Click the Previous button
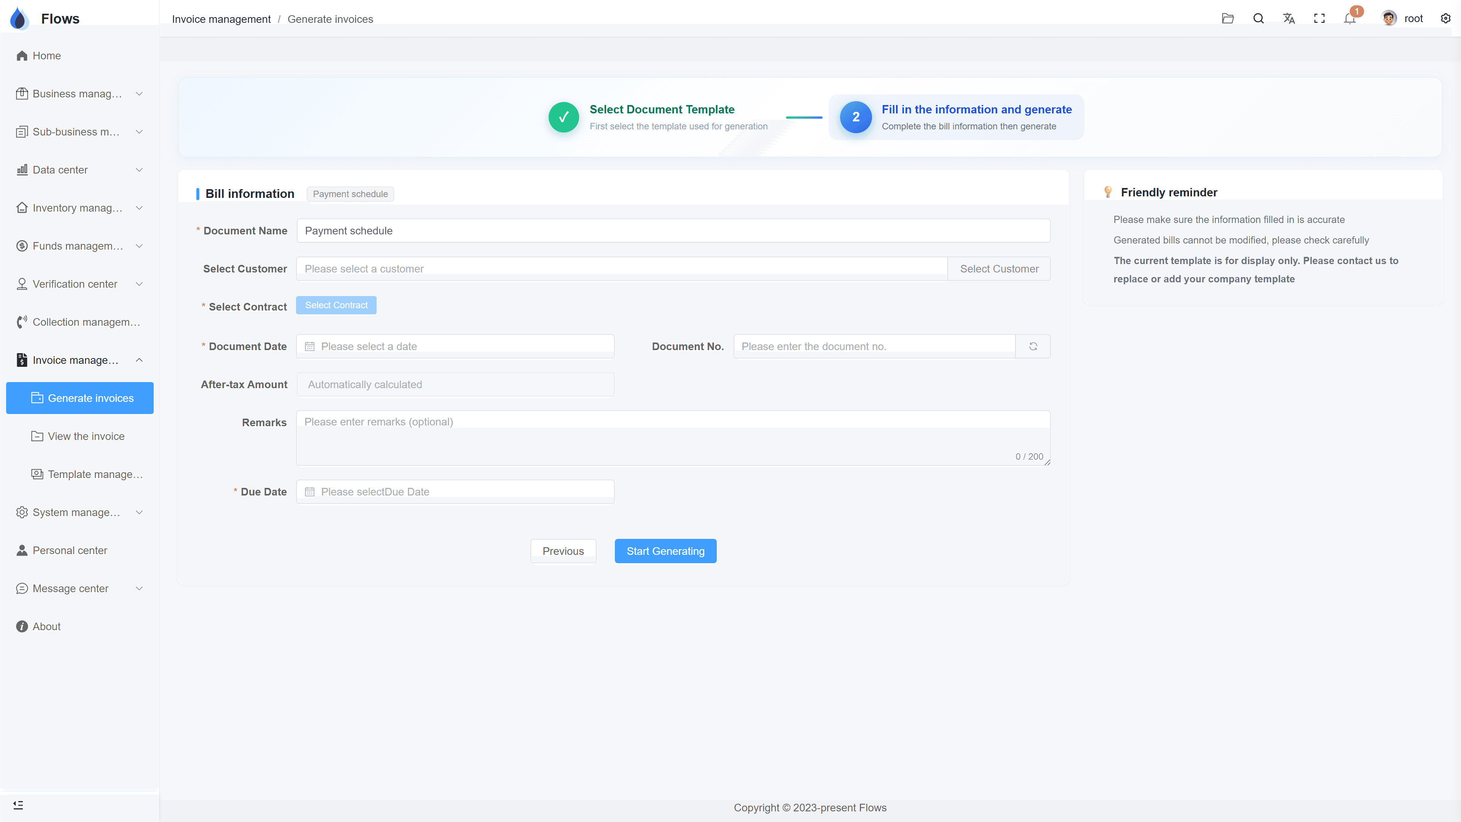Screen dimensions: 1461x822 pos(563,551)
